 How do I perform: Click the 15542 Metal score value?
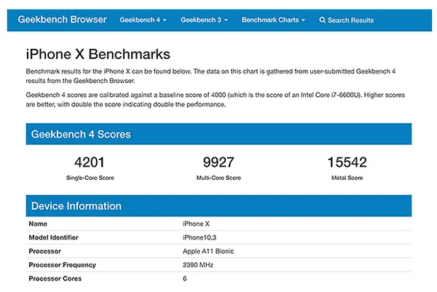(347, 162)
